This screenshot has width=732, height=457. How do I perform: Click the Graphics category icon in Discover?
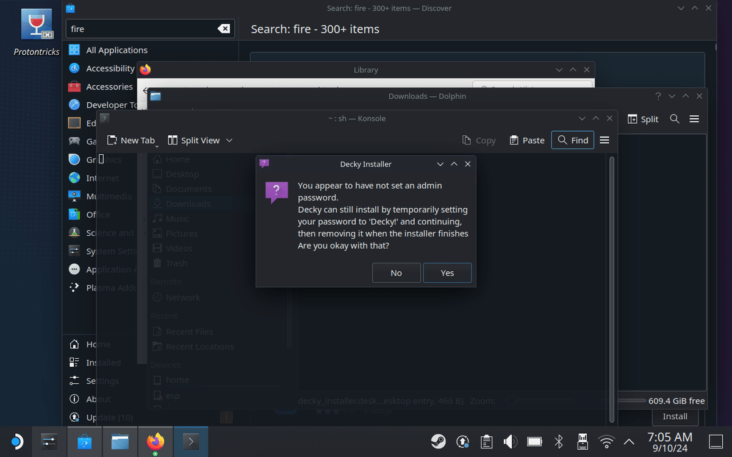coord(74,160)
